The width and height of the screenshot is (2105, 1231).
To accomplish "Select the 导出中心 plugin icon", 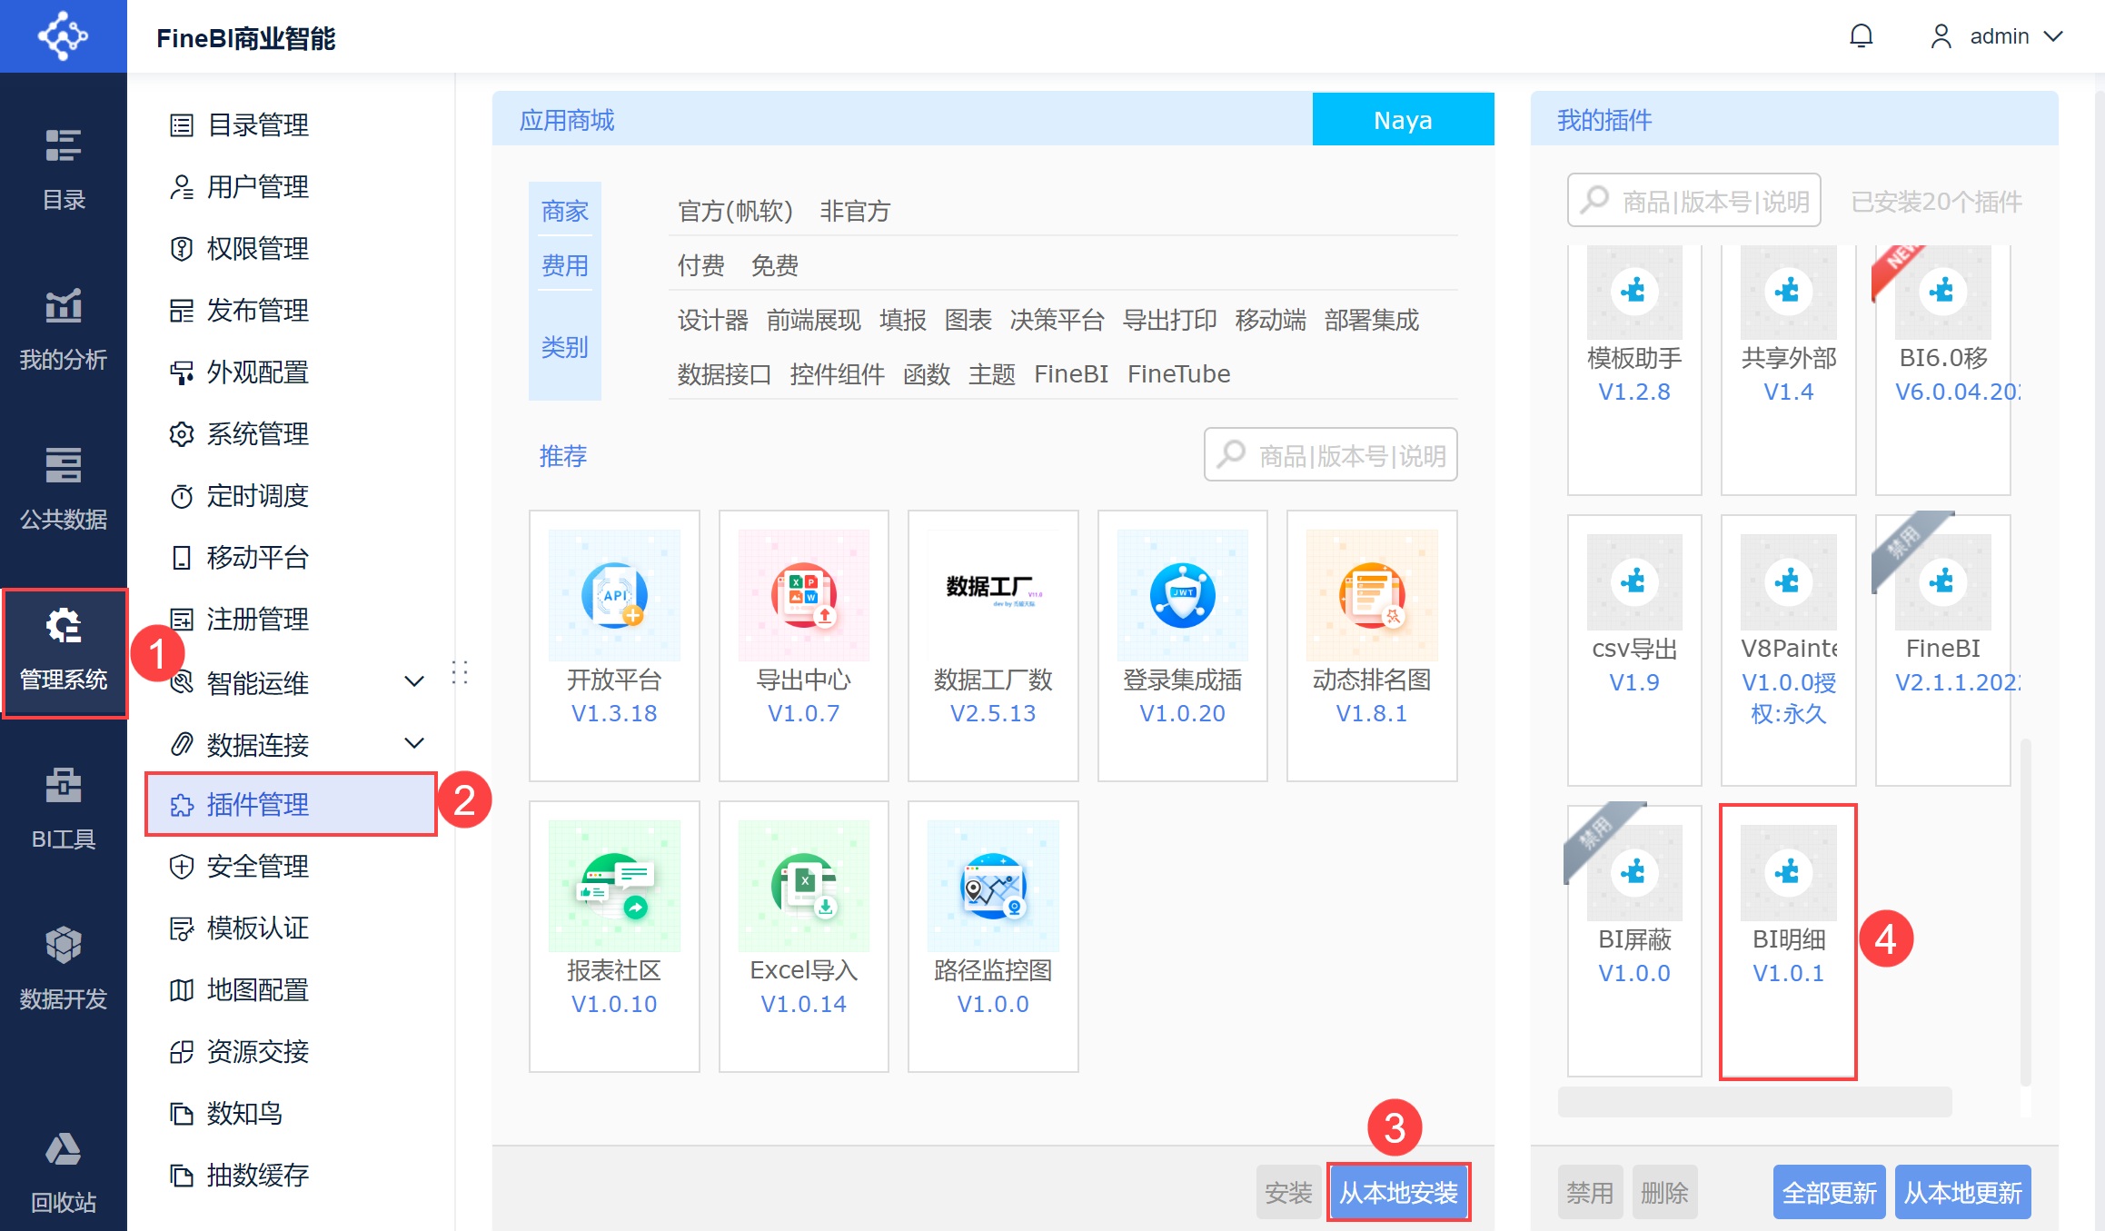I will pos(803,596).
